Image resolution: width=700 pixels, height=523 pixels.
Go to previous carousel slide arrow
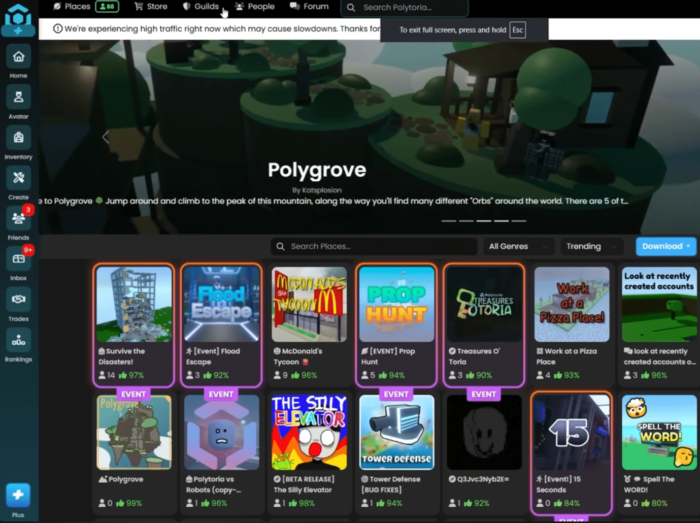point(106,137)
